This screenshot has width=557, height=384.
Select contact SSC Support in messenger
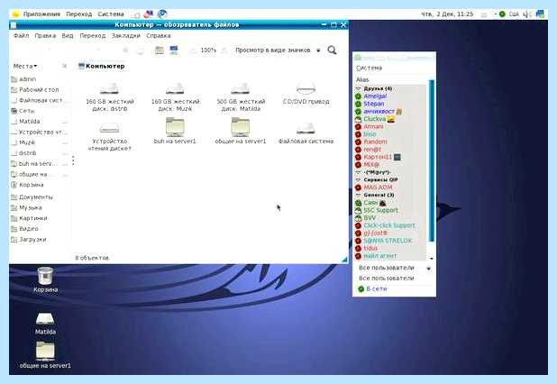click(x=381, y=210)
